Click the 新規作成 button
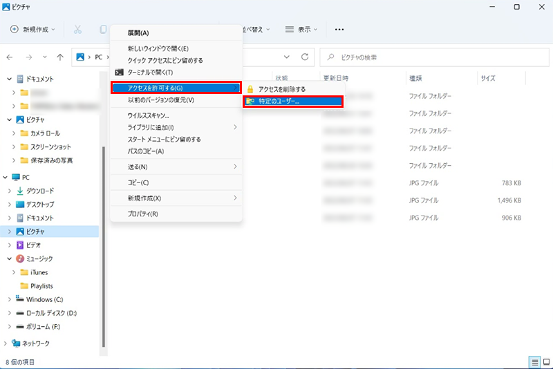This screenshot has height=369, width=553. [x=33, y=30]
